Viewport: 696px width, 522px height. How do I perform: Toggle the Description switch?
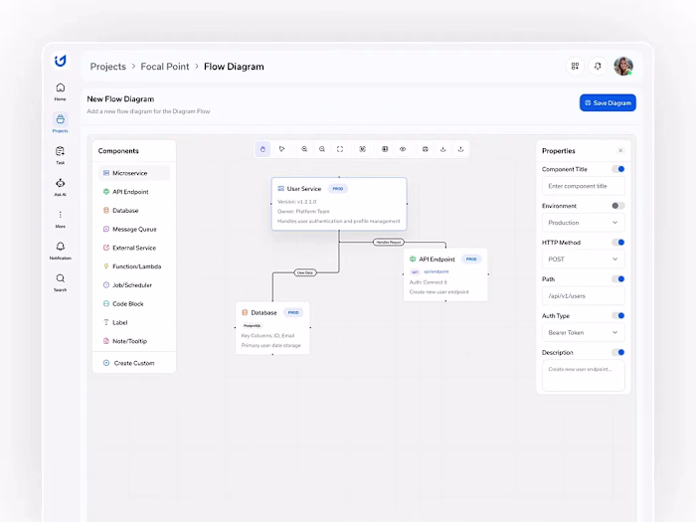pyautogui.click(x=618, y=352)
